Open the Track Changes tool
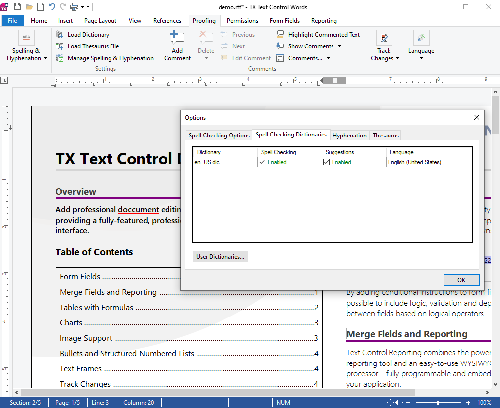The image size is (500, 408). (384, 45)
